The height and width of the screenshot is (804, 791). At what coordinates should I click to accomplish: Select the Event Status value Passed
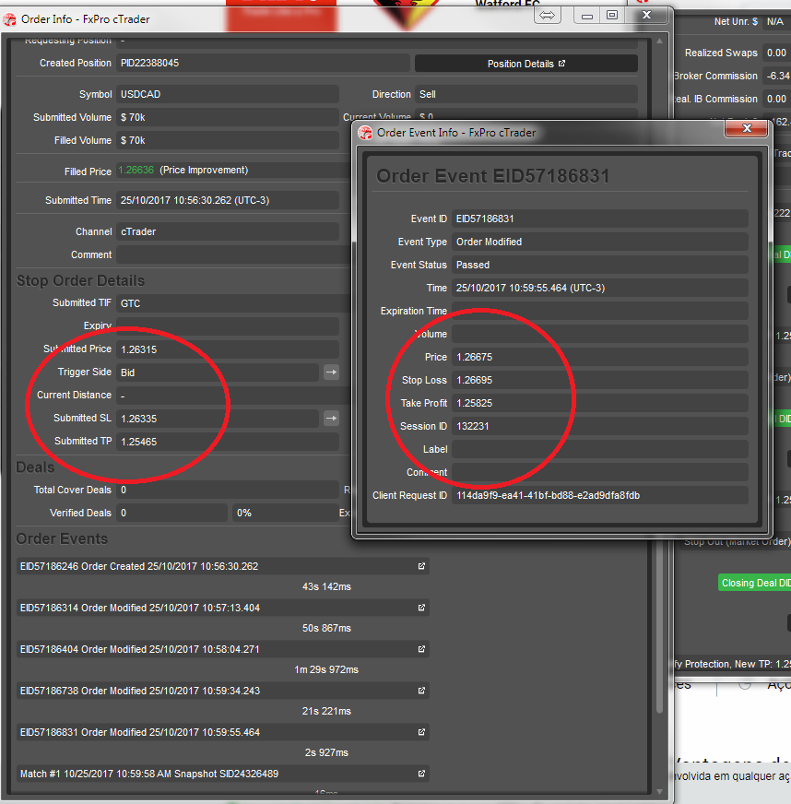coord(473,266)
